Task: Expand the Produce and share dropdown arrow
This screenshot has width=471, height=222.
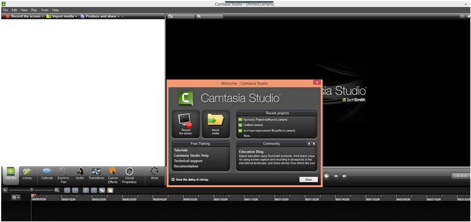Action: click(x=118, y=16)
